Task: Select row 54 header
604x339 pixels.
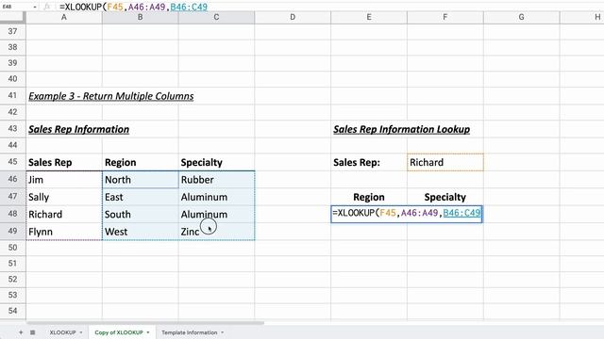Action: (x=12, y=311)
